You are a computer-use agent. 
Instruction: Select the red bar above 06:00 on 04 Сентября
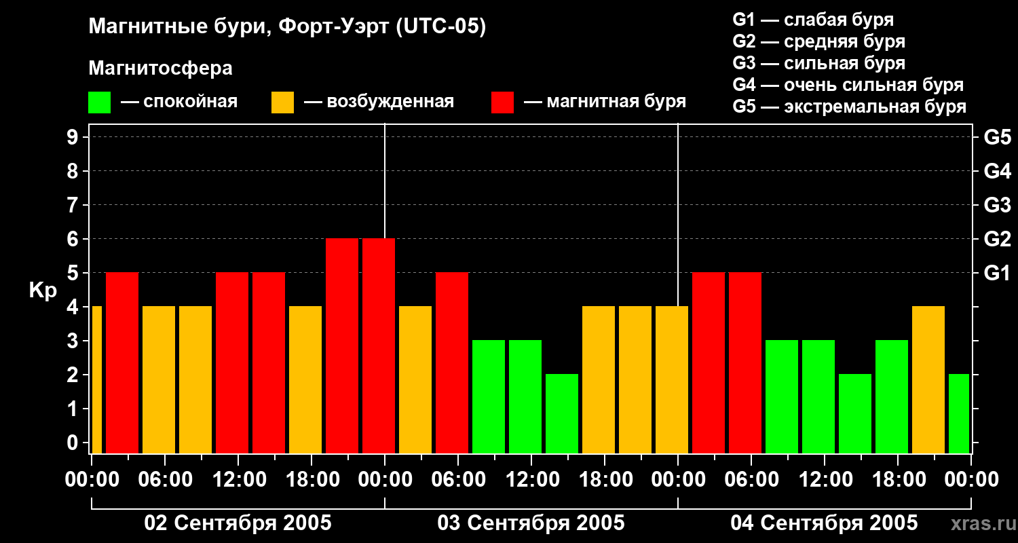(745, 363)
